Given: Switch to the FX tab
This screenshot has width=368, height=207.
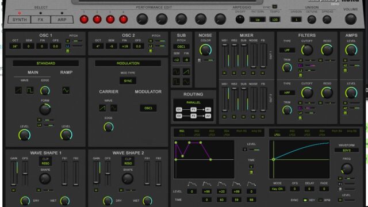Looking at the screenshot, I should 40,20.
